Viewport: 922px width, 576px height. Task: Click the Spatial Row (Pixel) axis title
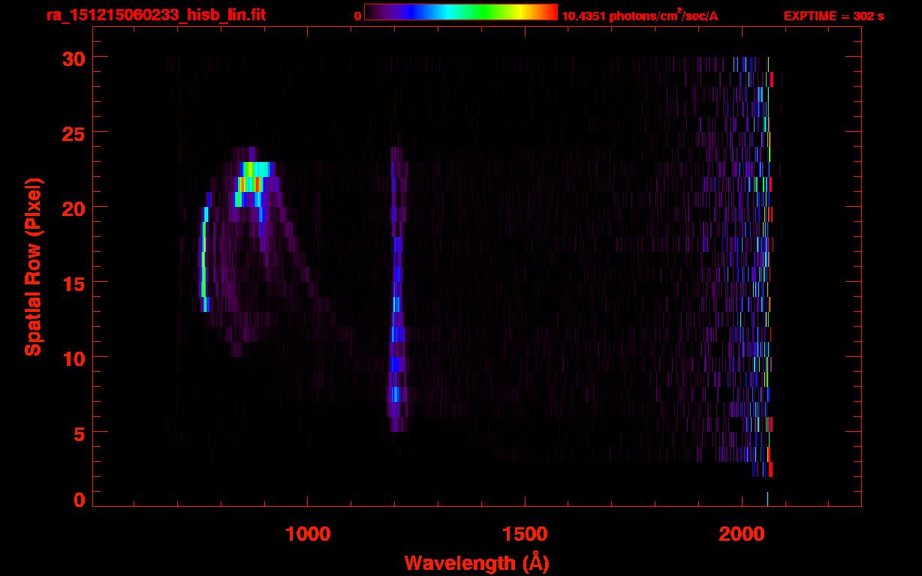pyautogui.click(x=33, y=267)
